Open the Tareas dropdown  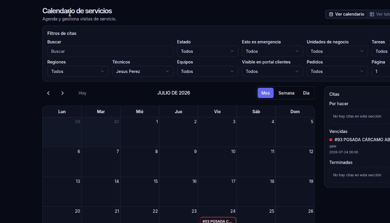381,51
